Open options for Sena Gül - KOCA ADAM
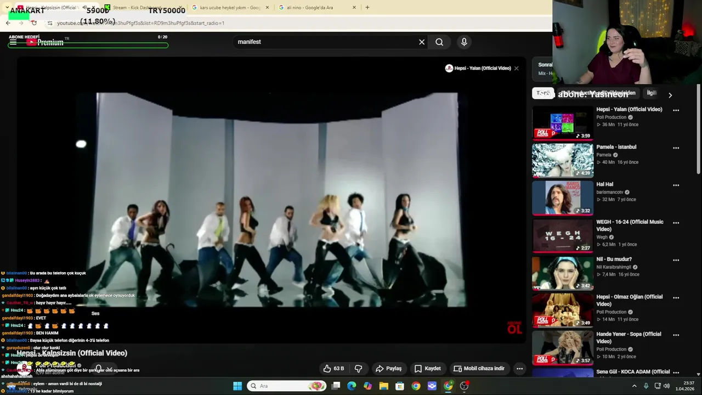The image size is (702, 395). 676,373
